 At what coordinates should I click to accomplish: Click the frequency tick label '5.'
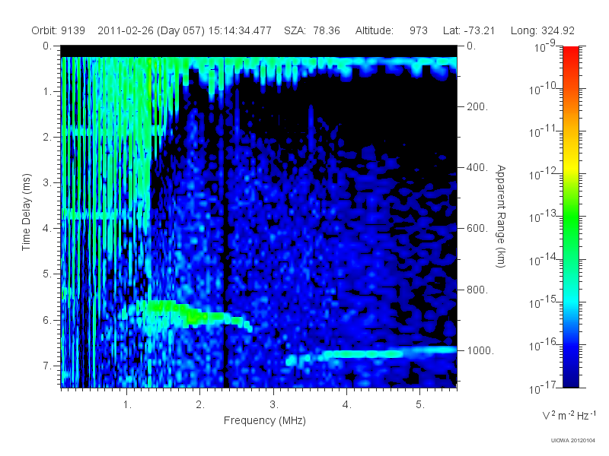click(420, 404)
